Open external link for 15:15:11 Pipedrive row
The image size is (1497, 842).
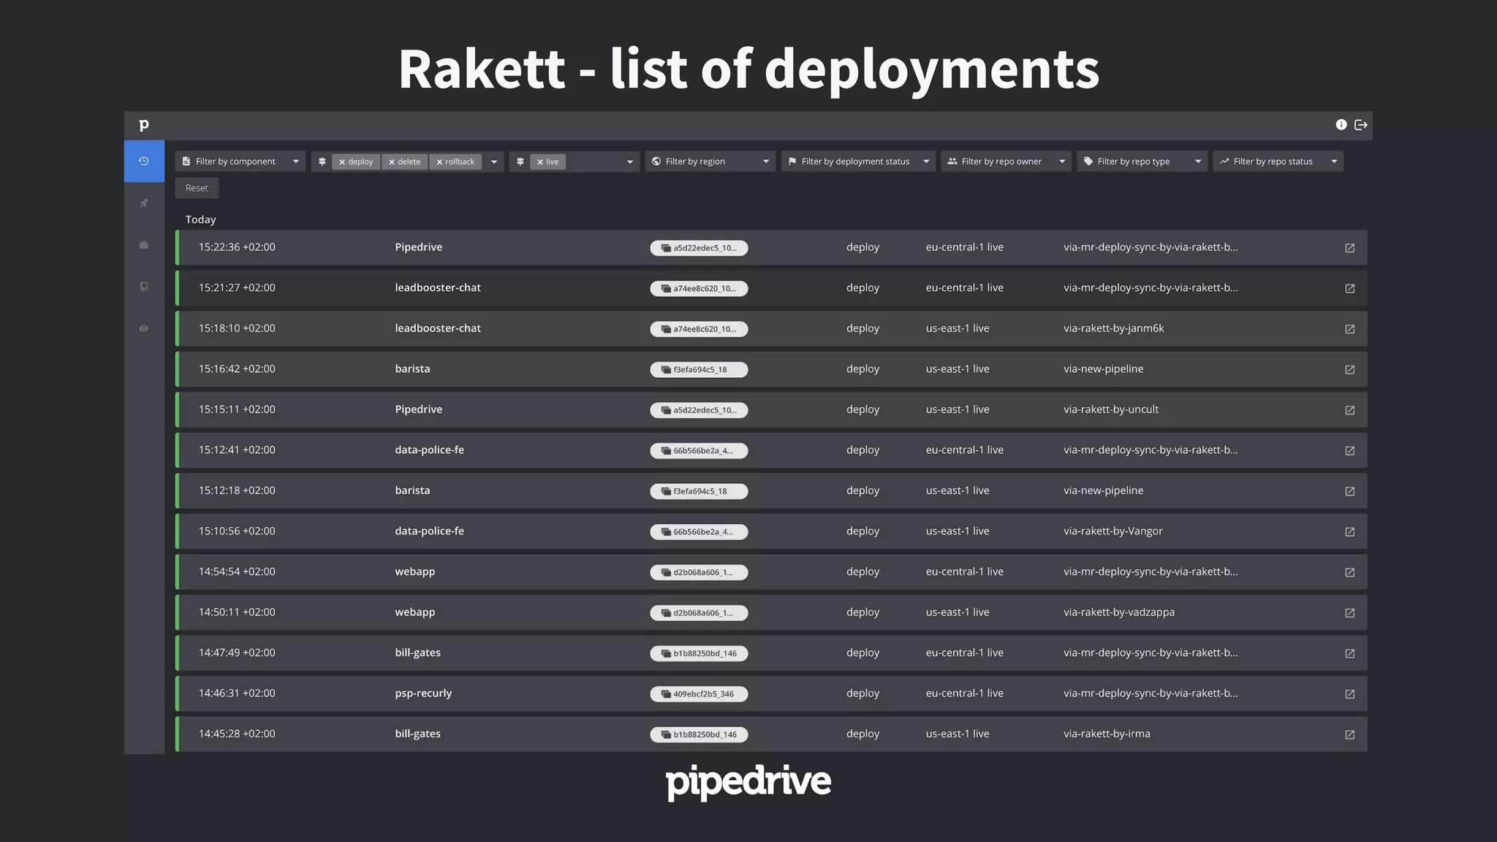point(1350,410)
